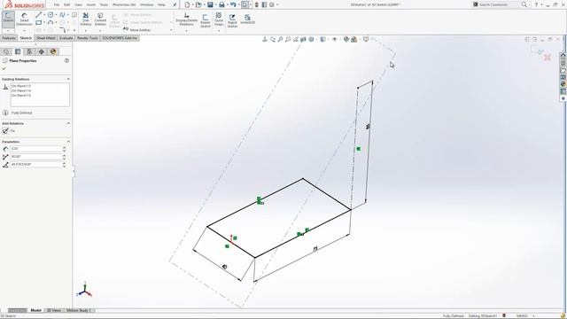Select the Smart Dimension tool
Screen dimensions: 567x319
(24, 19)
